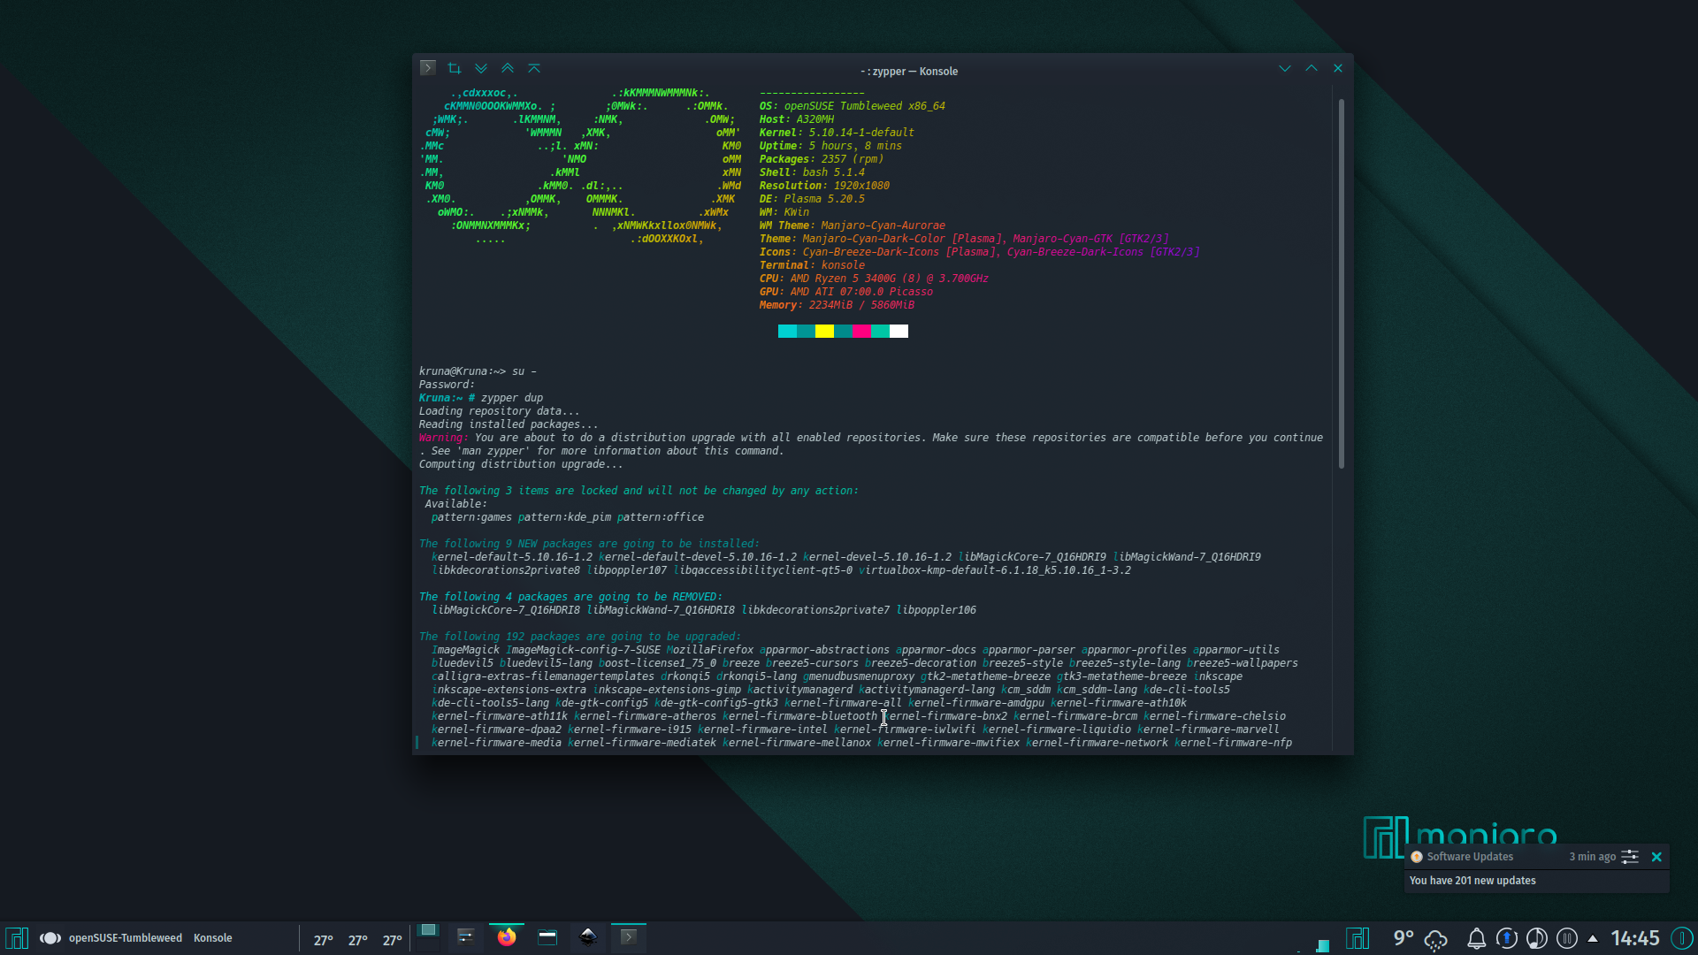This screenshot has width=1698, height=955.
Task: Close the zypper Konsole window
Action: pos(1338,69)
